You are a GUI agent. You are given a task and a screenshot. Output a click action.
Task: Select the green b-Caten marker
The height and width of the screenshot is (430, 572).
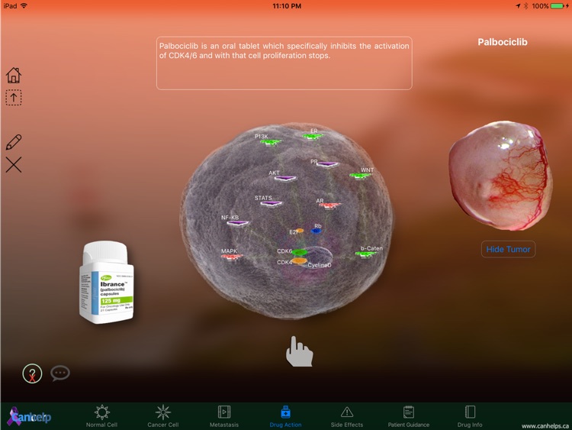tap(366, 254)
